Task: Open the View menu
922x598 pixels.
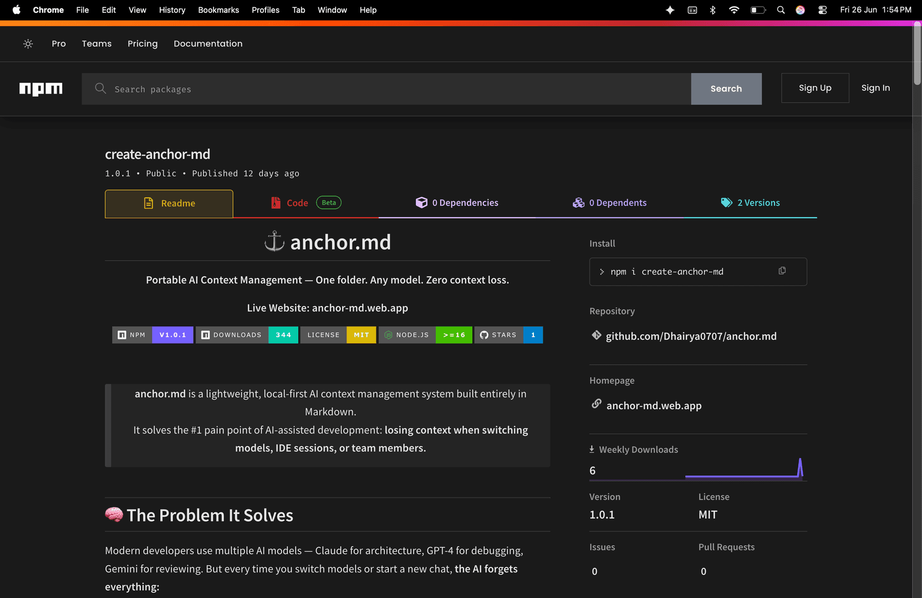Action: click(137, 10)
